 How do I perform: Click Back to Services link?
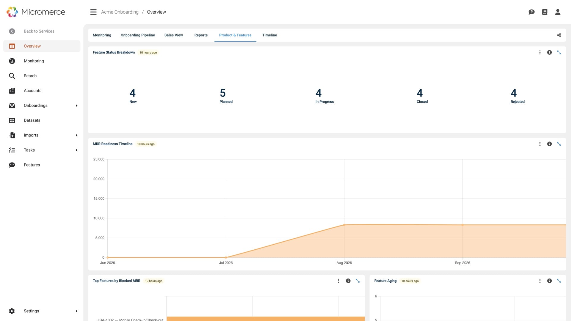click(x=39, y=31)
